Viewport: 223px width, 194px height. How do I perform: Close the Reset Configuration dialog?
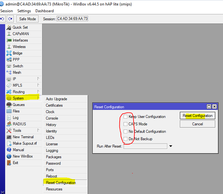(214, 107)
